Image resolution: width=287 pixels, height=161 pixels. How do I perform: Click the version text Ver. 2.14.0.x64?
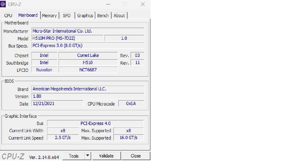coord(44,157)
